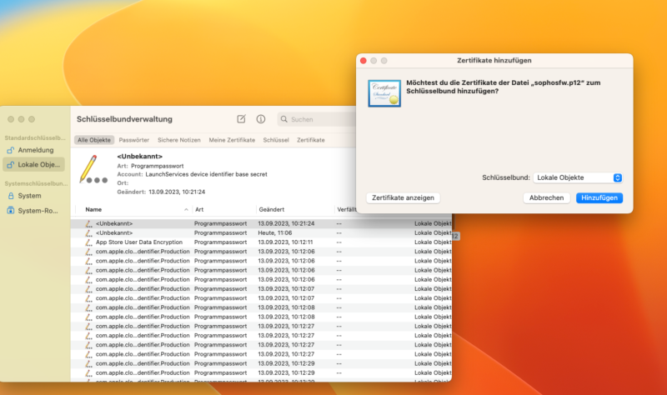
Task: Click the Hinzufügen button in the dialog
Action: 599,197
